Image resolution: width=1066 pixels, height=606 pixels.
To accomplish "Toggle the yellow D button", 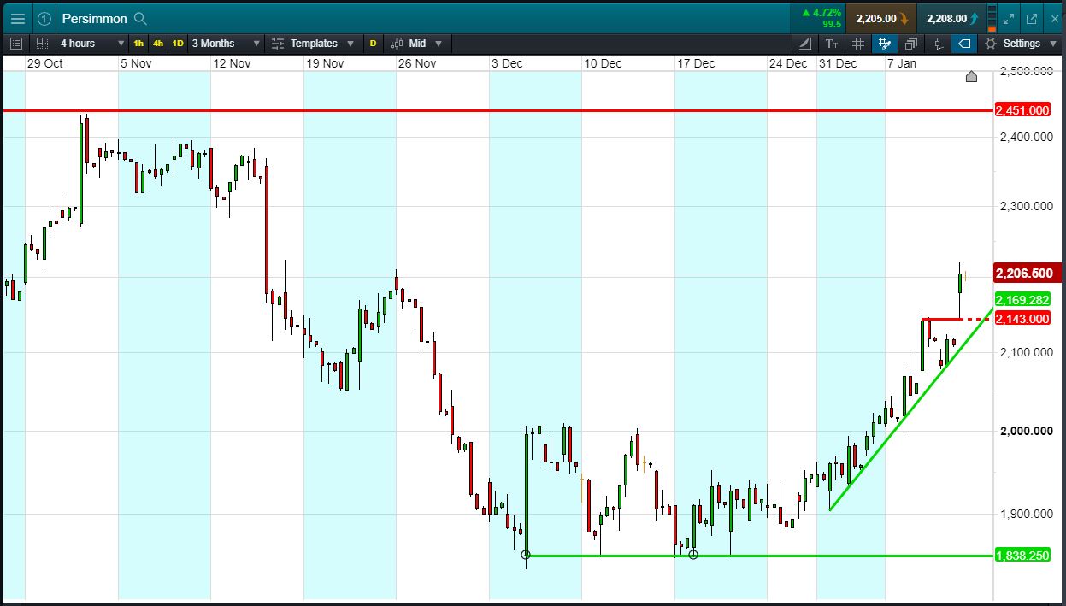I will click(x=373, y=44).
